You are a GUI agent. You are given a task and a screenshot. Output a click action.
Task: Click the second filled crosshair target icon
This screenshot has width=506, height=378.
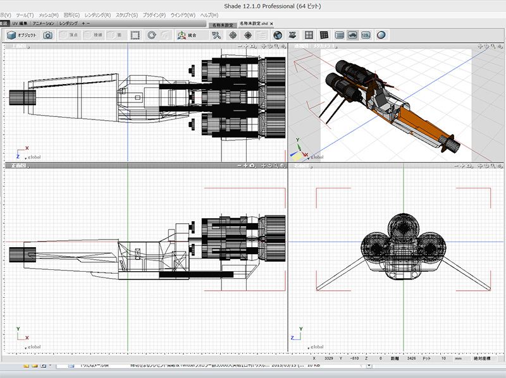[x=248, y=35]
